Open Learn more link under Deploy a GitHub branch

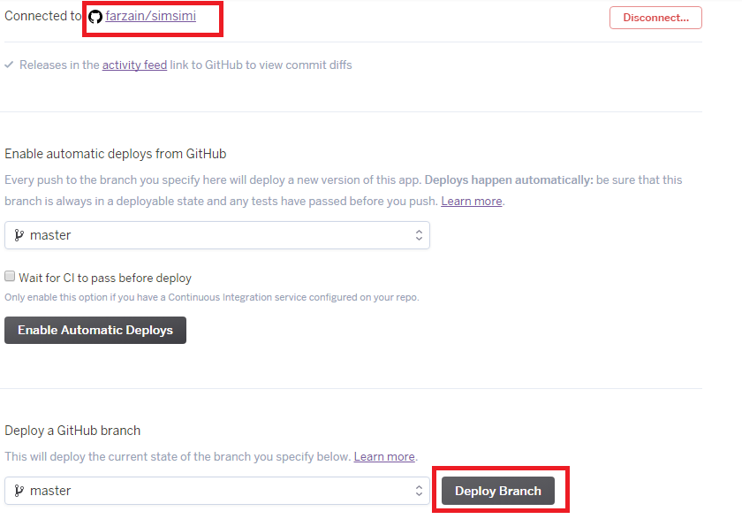click(384, 457)
